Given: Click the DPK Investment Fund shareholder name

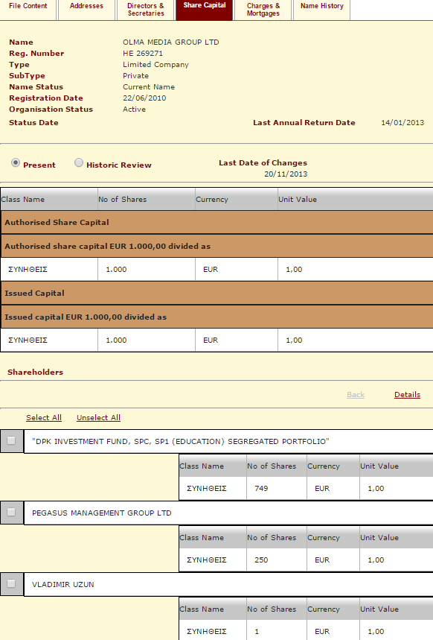Looking at the screenshot, I should tap(180, 441).
